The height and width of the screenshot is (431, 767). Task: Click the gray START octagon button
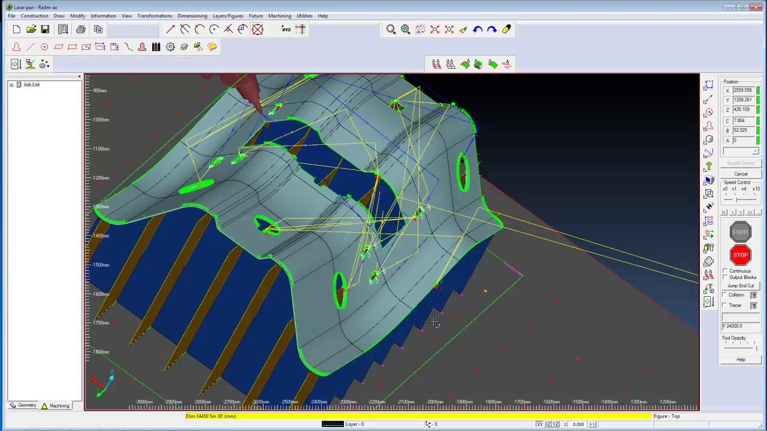pos(741,232)
